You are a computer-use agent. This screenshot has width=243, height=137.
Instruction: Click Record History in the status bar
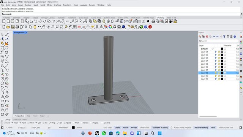(201, 127)
